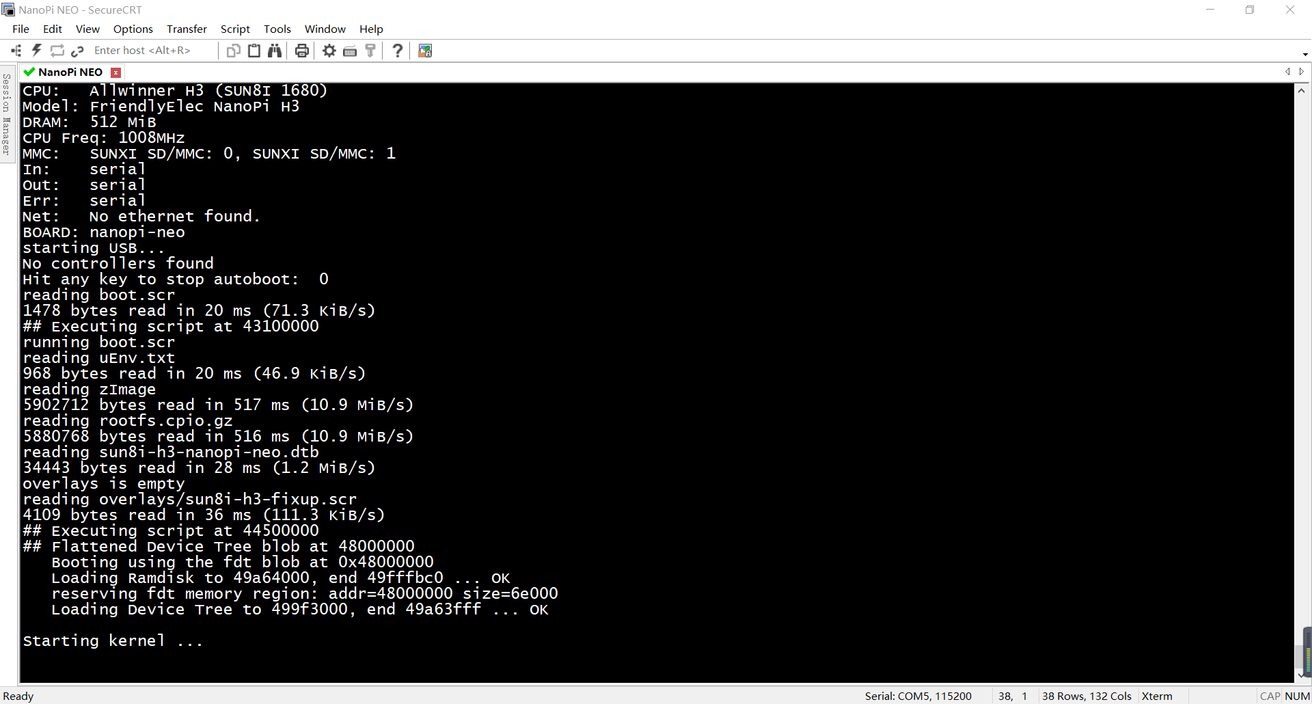Click the Reconnect arrows icon
Screen dimensions: 1312x704
[x=57, y=51]
